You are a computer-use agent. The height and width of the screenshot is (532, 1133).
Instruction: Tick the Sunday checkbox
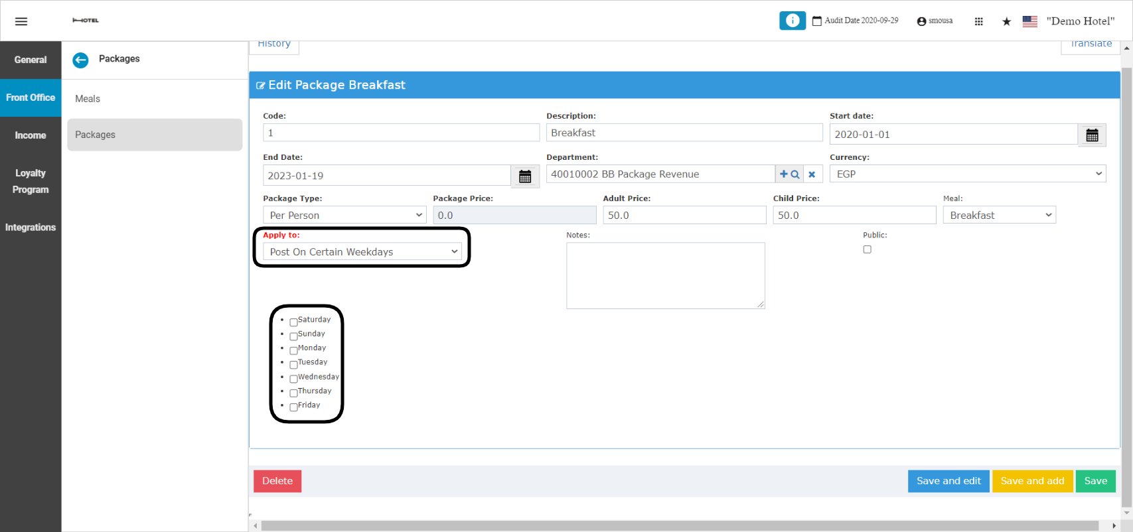click(293, 336)
